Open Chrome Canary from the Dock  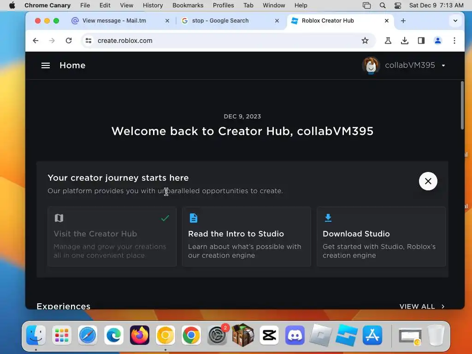click(x=165, y=335)
